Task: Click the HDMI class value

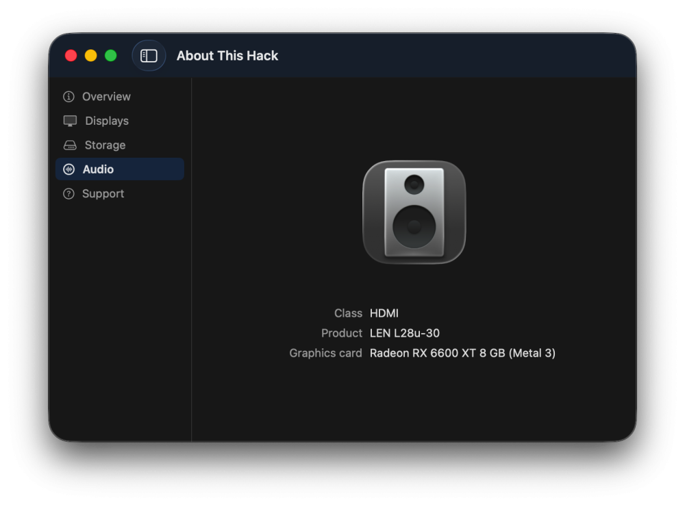Action: [x=384, y=313]
